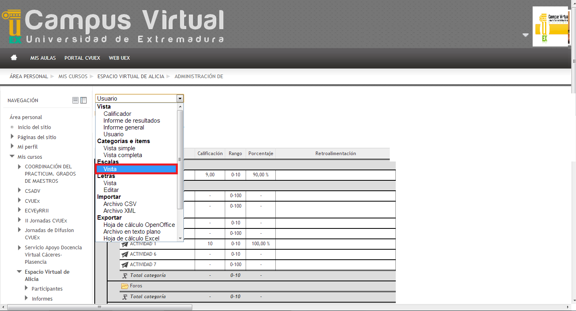The height and width of the screenshot is (311, 576).
Task: Select Calificador option in the dropdown list
Action: [x=117, y=114]
